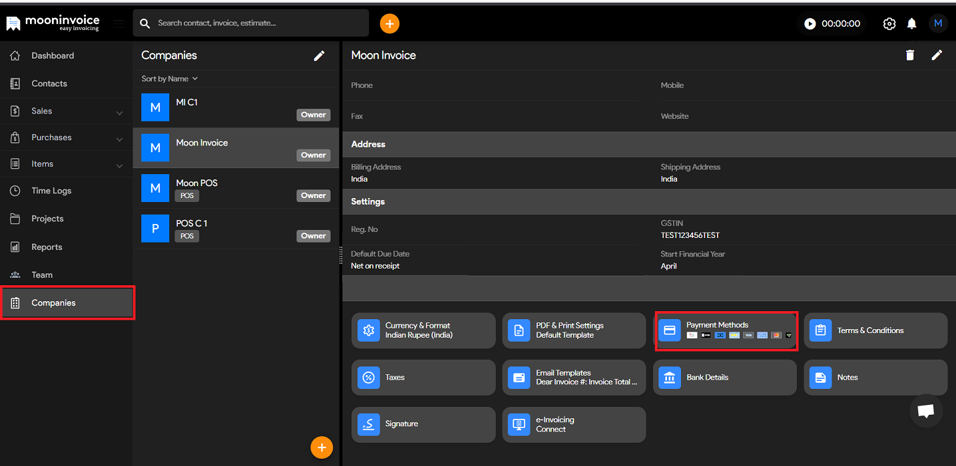
Task: Click Owner badge on MI C1
Action: [x=314, y=115]
